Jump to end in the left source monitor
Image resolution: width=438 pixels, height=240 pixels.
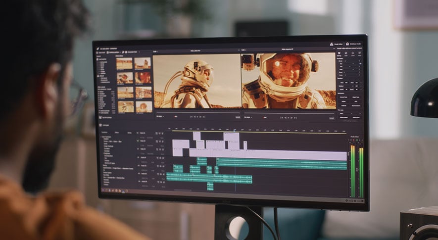pyautogui.click(x=203, y=117)
